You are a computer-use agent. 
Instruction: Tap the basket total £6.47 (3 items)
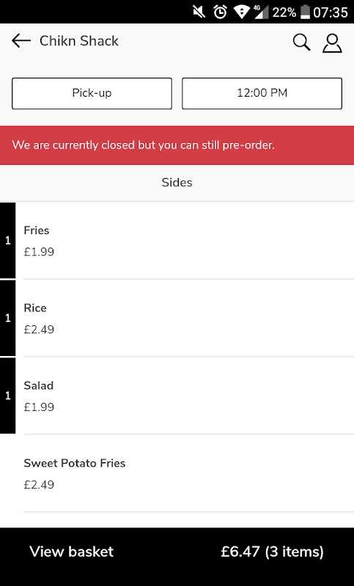(x=272, y=552)
